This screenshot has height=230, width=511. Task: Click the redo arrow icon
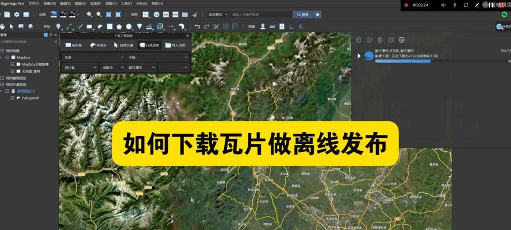point(206,26)
